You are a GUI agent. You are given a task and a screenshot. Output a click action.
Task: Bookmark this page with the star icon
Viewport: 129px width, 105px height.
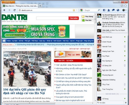pyautogui.click(x=74, y=10)
